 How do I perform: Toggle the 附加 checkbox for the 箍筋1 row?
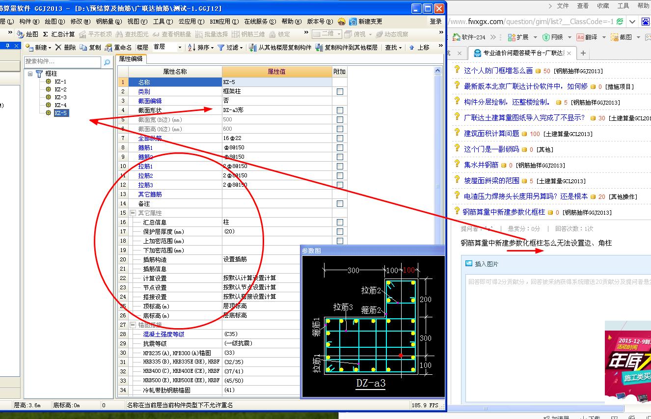point(340,148)
